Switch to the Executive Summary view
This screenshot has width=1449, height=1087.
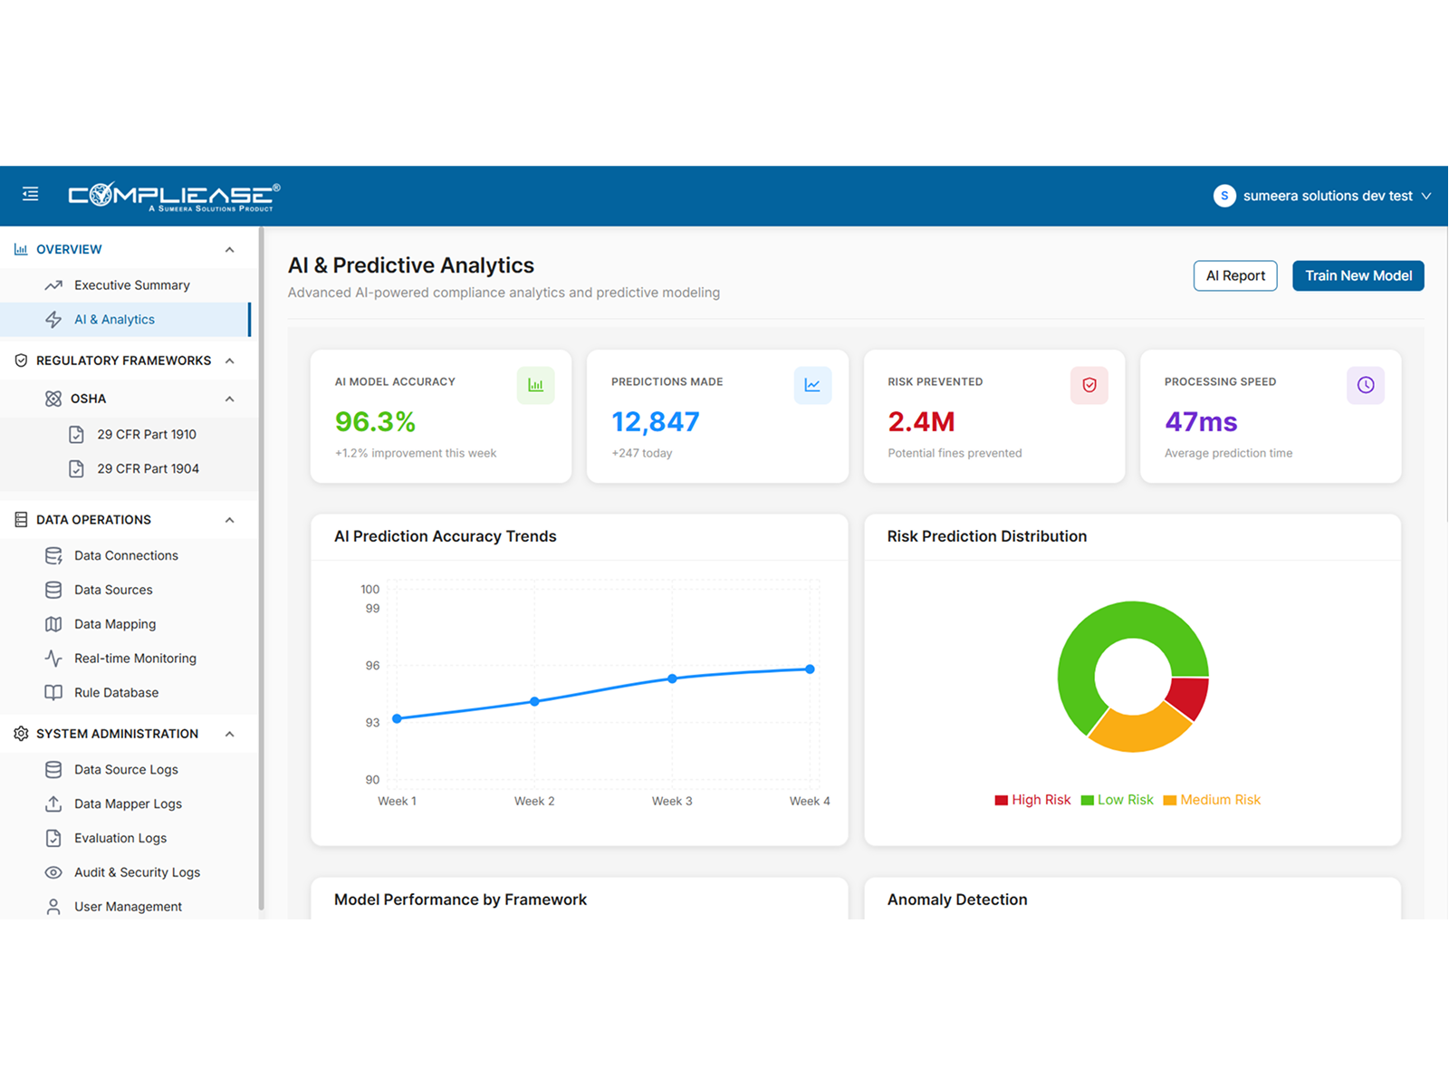coord(130,284)
